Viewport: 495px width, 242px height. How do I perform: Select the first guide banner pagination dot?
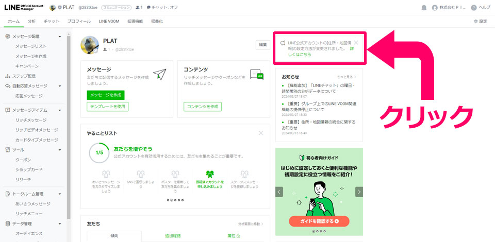(x=314, y=231)
